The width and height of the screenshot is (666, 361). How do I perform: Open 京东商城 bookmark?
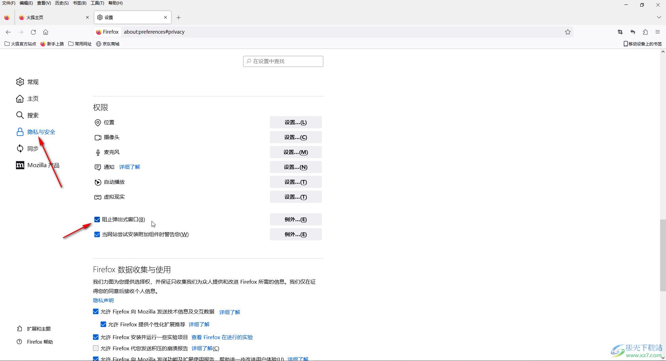tap(108, 44)
